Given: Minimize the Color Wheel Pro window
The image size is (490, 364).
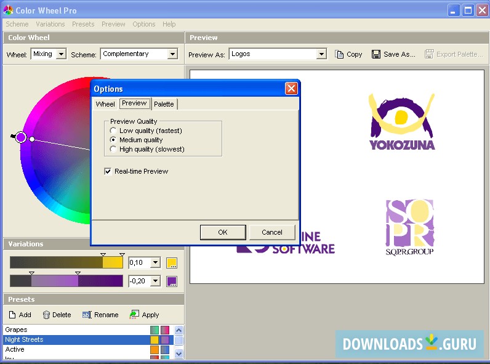Looking at the screenshot, I should tap(454, 10).
